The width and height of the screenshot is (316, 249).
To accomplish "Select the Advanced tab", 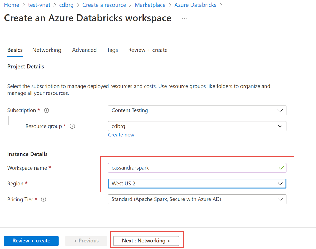I will (84, 50).
